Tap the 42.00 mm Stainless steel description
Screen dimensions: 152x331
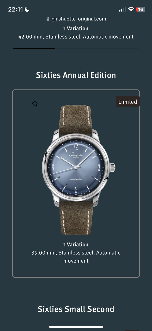pyautogui.click(x=76, y=37)
